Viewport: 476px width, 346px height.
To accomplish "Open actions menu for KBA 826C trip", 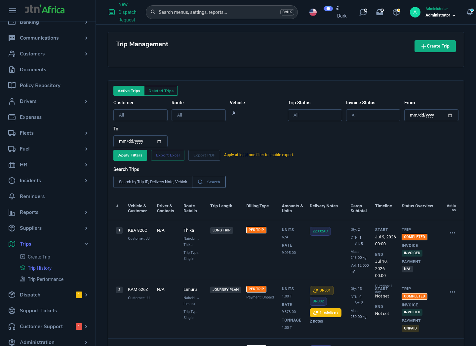I will coord(453,233).
